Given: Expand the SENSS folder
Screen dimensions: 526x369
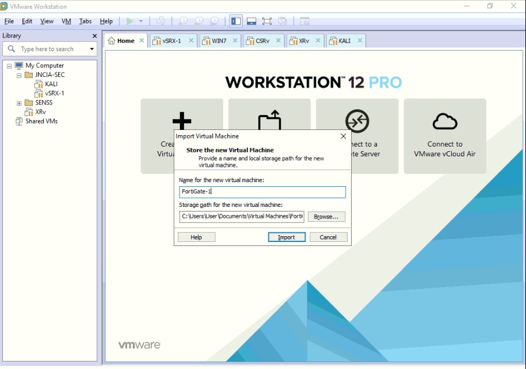Looking at the screenshot, I should [19, 103].
